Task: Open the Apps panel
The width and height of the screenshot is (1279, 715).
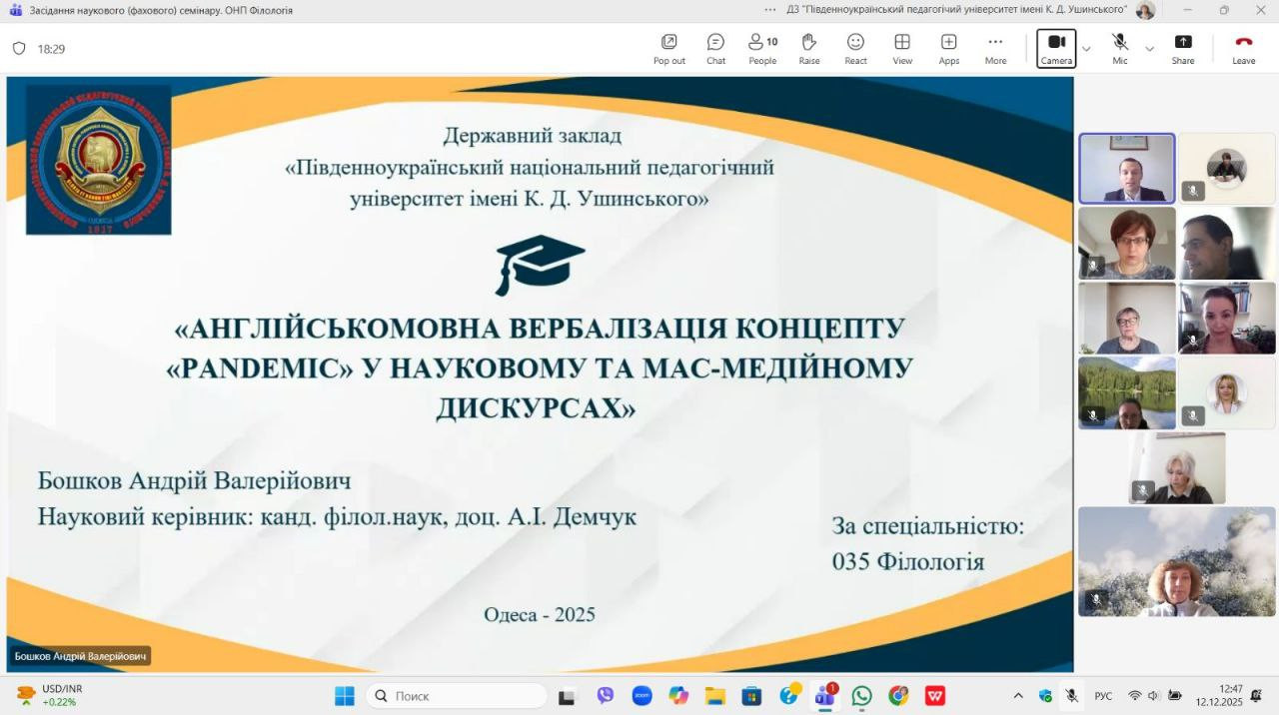Action: [x=948, y=48]
